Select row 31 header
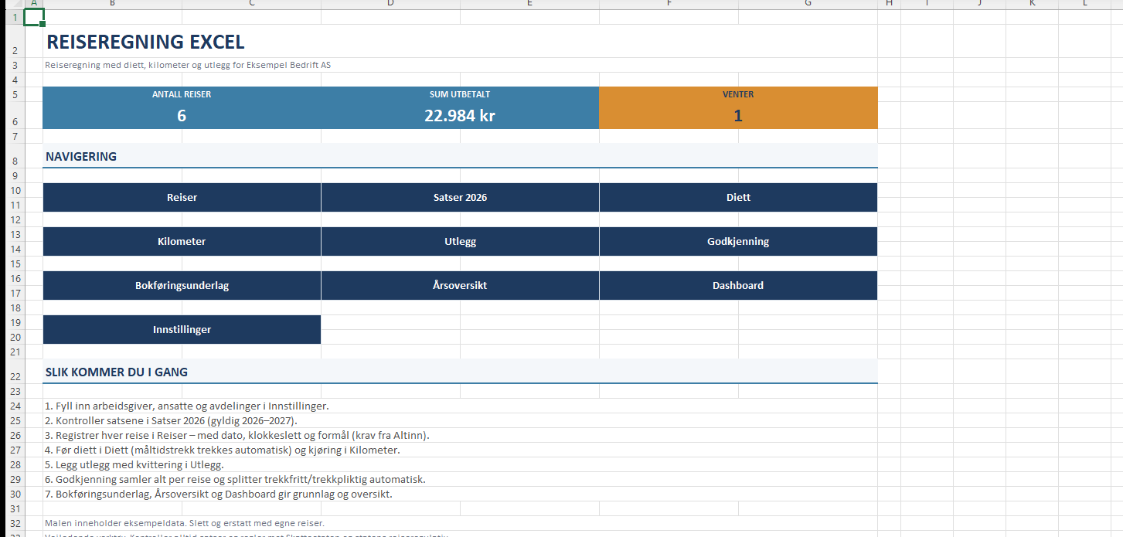1123x537 pixels. click(14, 508)
